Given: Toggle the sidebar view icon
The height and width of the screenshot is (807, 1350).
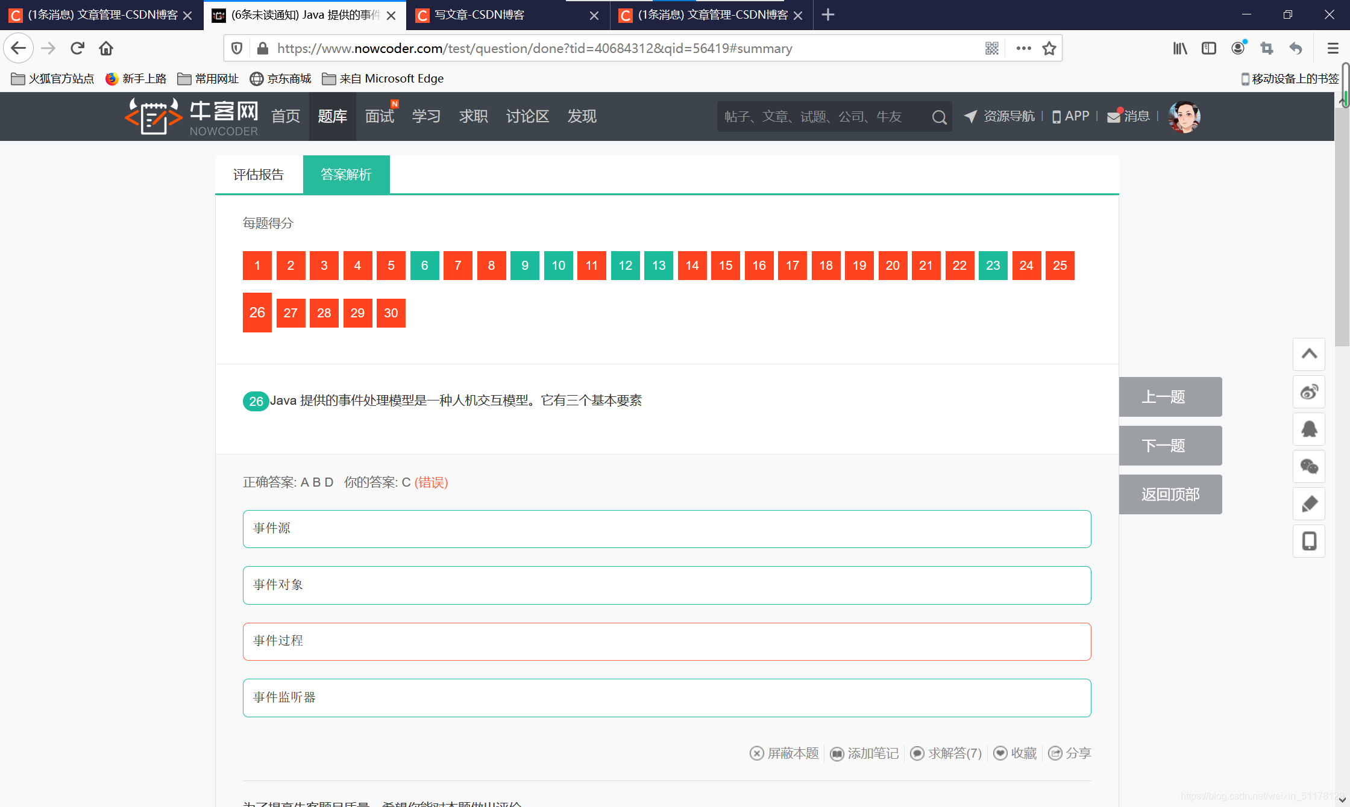Looking at the screenshot, I should pos(1209,48).
